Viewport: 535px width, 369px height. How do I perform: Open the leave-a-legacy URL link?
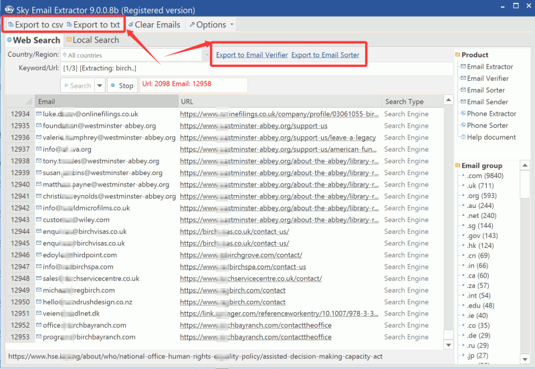click(x=278, y=138)
